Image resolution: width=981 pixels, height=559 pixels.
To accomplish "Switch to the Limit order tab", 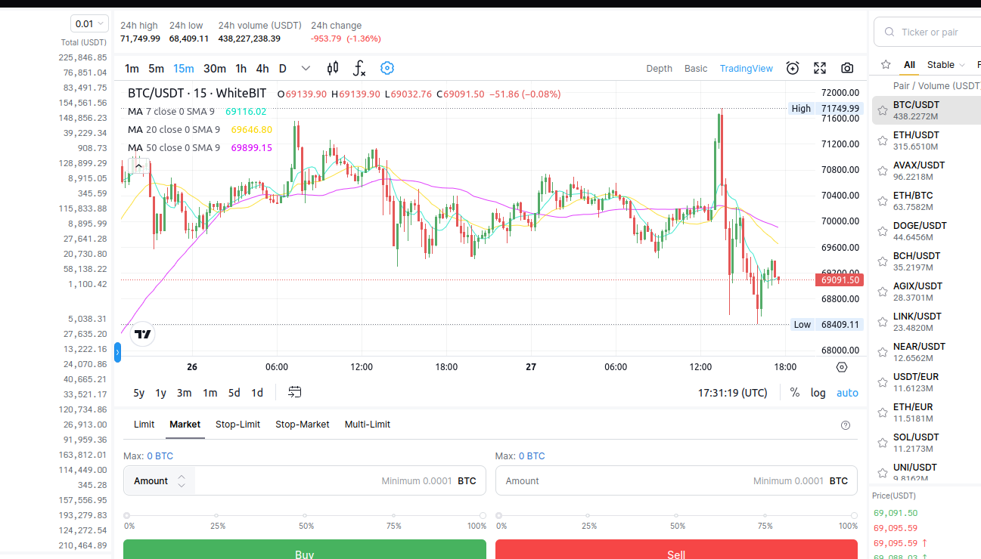I will [144, 425].
